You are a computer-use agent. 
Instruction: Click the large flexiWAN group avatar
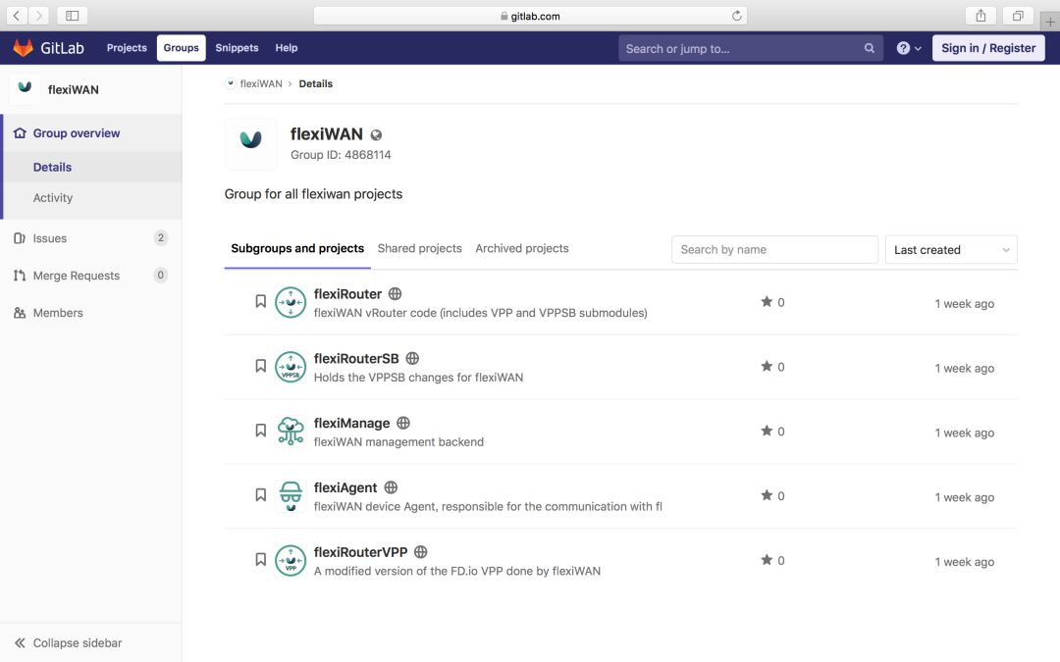(x=251, y=144)
